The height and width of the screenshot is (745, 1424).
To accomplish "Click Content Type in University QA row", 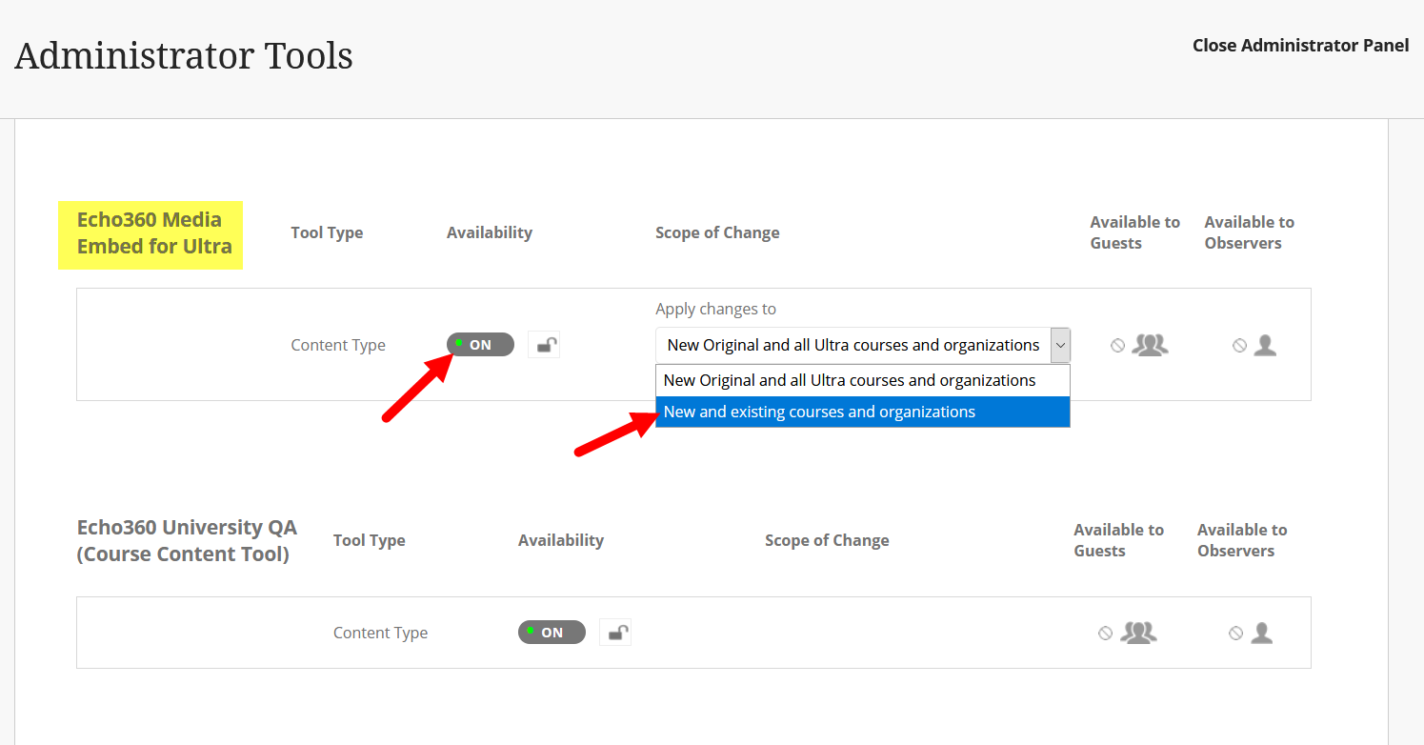I will click(380, 633).
